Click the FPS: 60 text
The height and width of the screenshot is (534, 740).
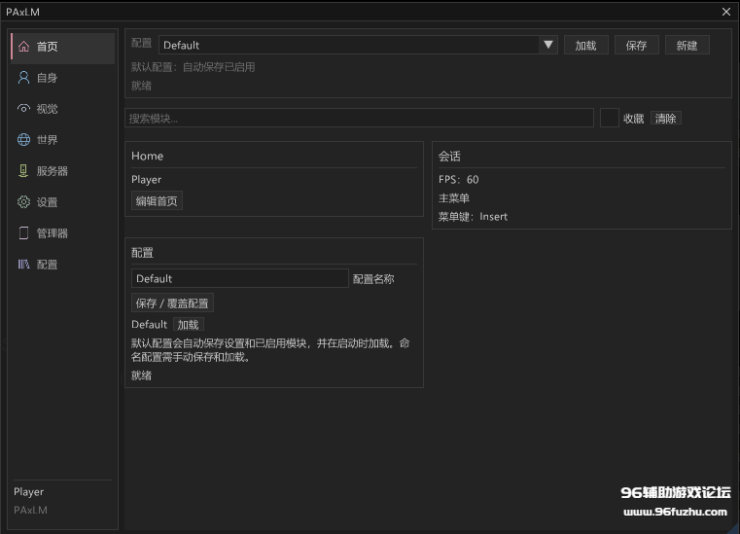coord(458,179)
